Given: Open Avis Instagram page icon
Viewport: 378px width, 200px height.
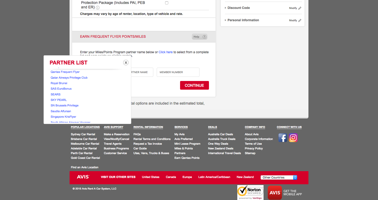Looking at the screenshot, I should coord(293,138).
